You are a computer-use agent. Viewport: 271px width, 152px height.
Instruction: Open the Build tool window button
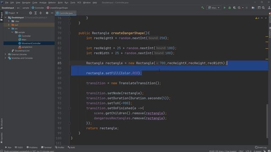point(72,147)
